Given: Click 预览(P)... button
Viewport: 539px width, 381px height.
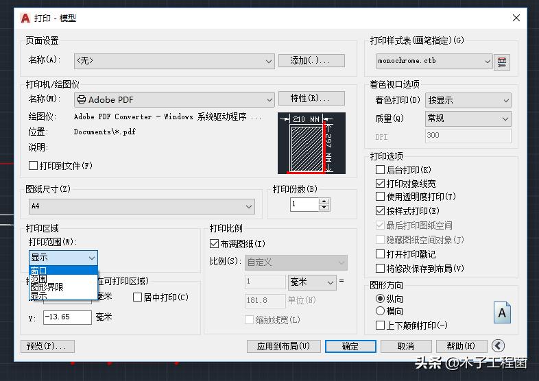Looking at the screenshot, I should 47,346.
